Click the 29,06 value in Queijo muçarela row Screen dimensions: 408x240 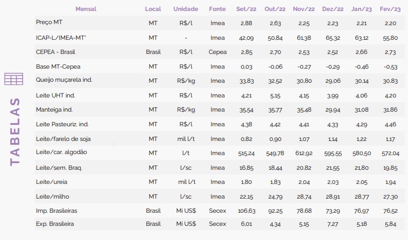pyautogui.click(x=333, y=81)
